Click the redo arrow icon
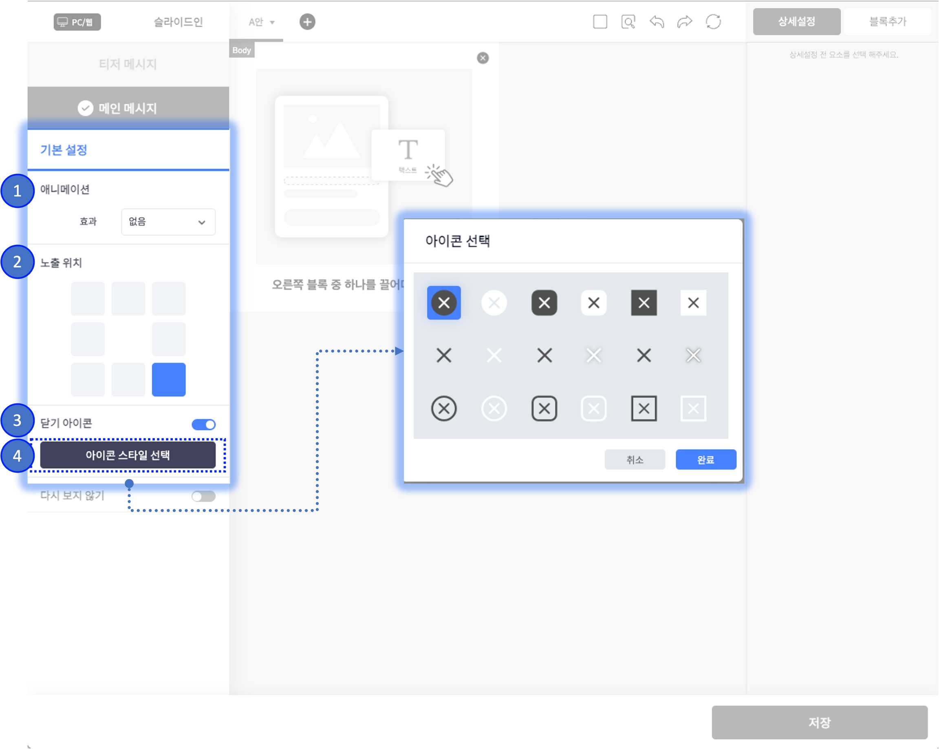The image size is (939, 749). click(685, 21)
